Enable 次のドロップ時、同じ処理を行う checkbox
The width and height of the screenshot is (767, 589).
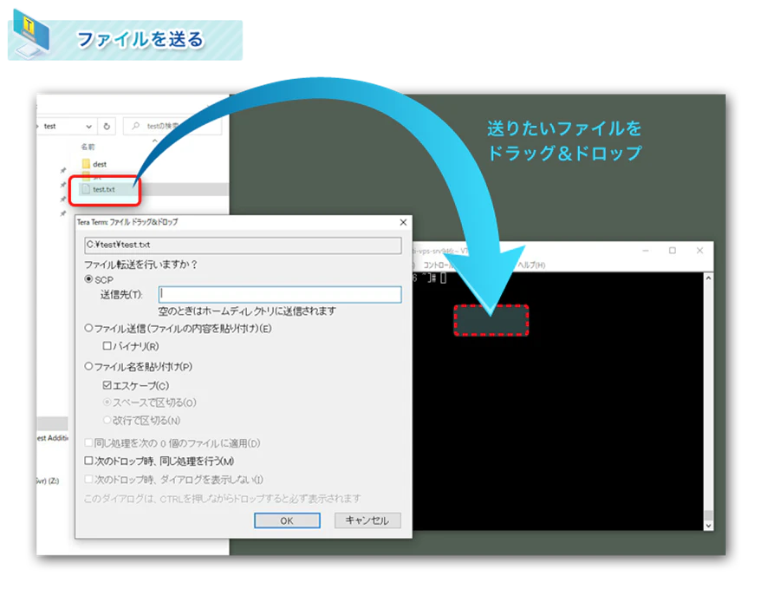click(x=88, y=461)
